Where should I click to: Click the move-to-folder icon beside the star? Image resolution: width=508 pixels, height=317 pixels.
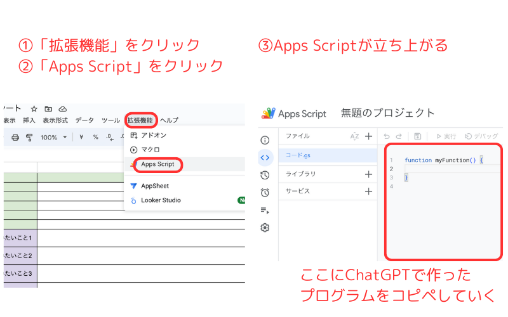48,108
